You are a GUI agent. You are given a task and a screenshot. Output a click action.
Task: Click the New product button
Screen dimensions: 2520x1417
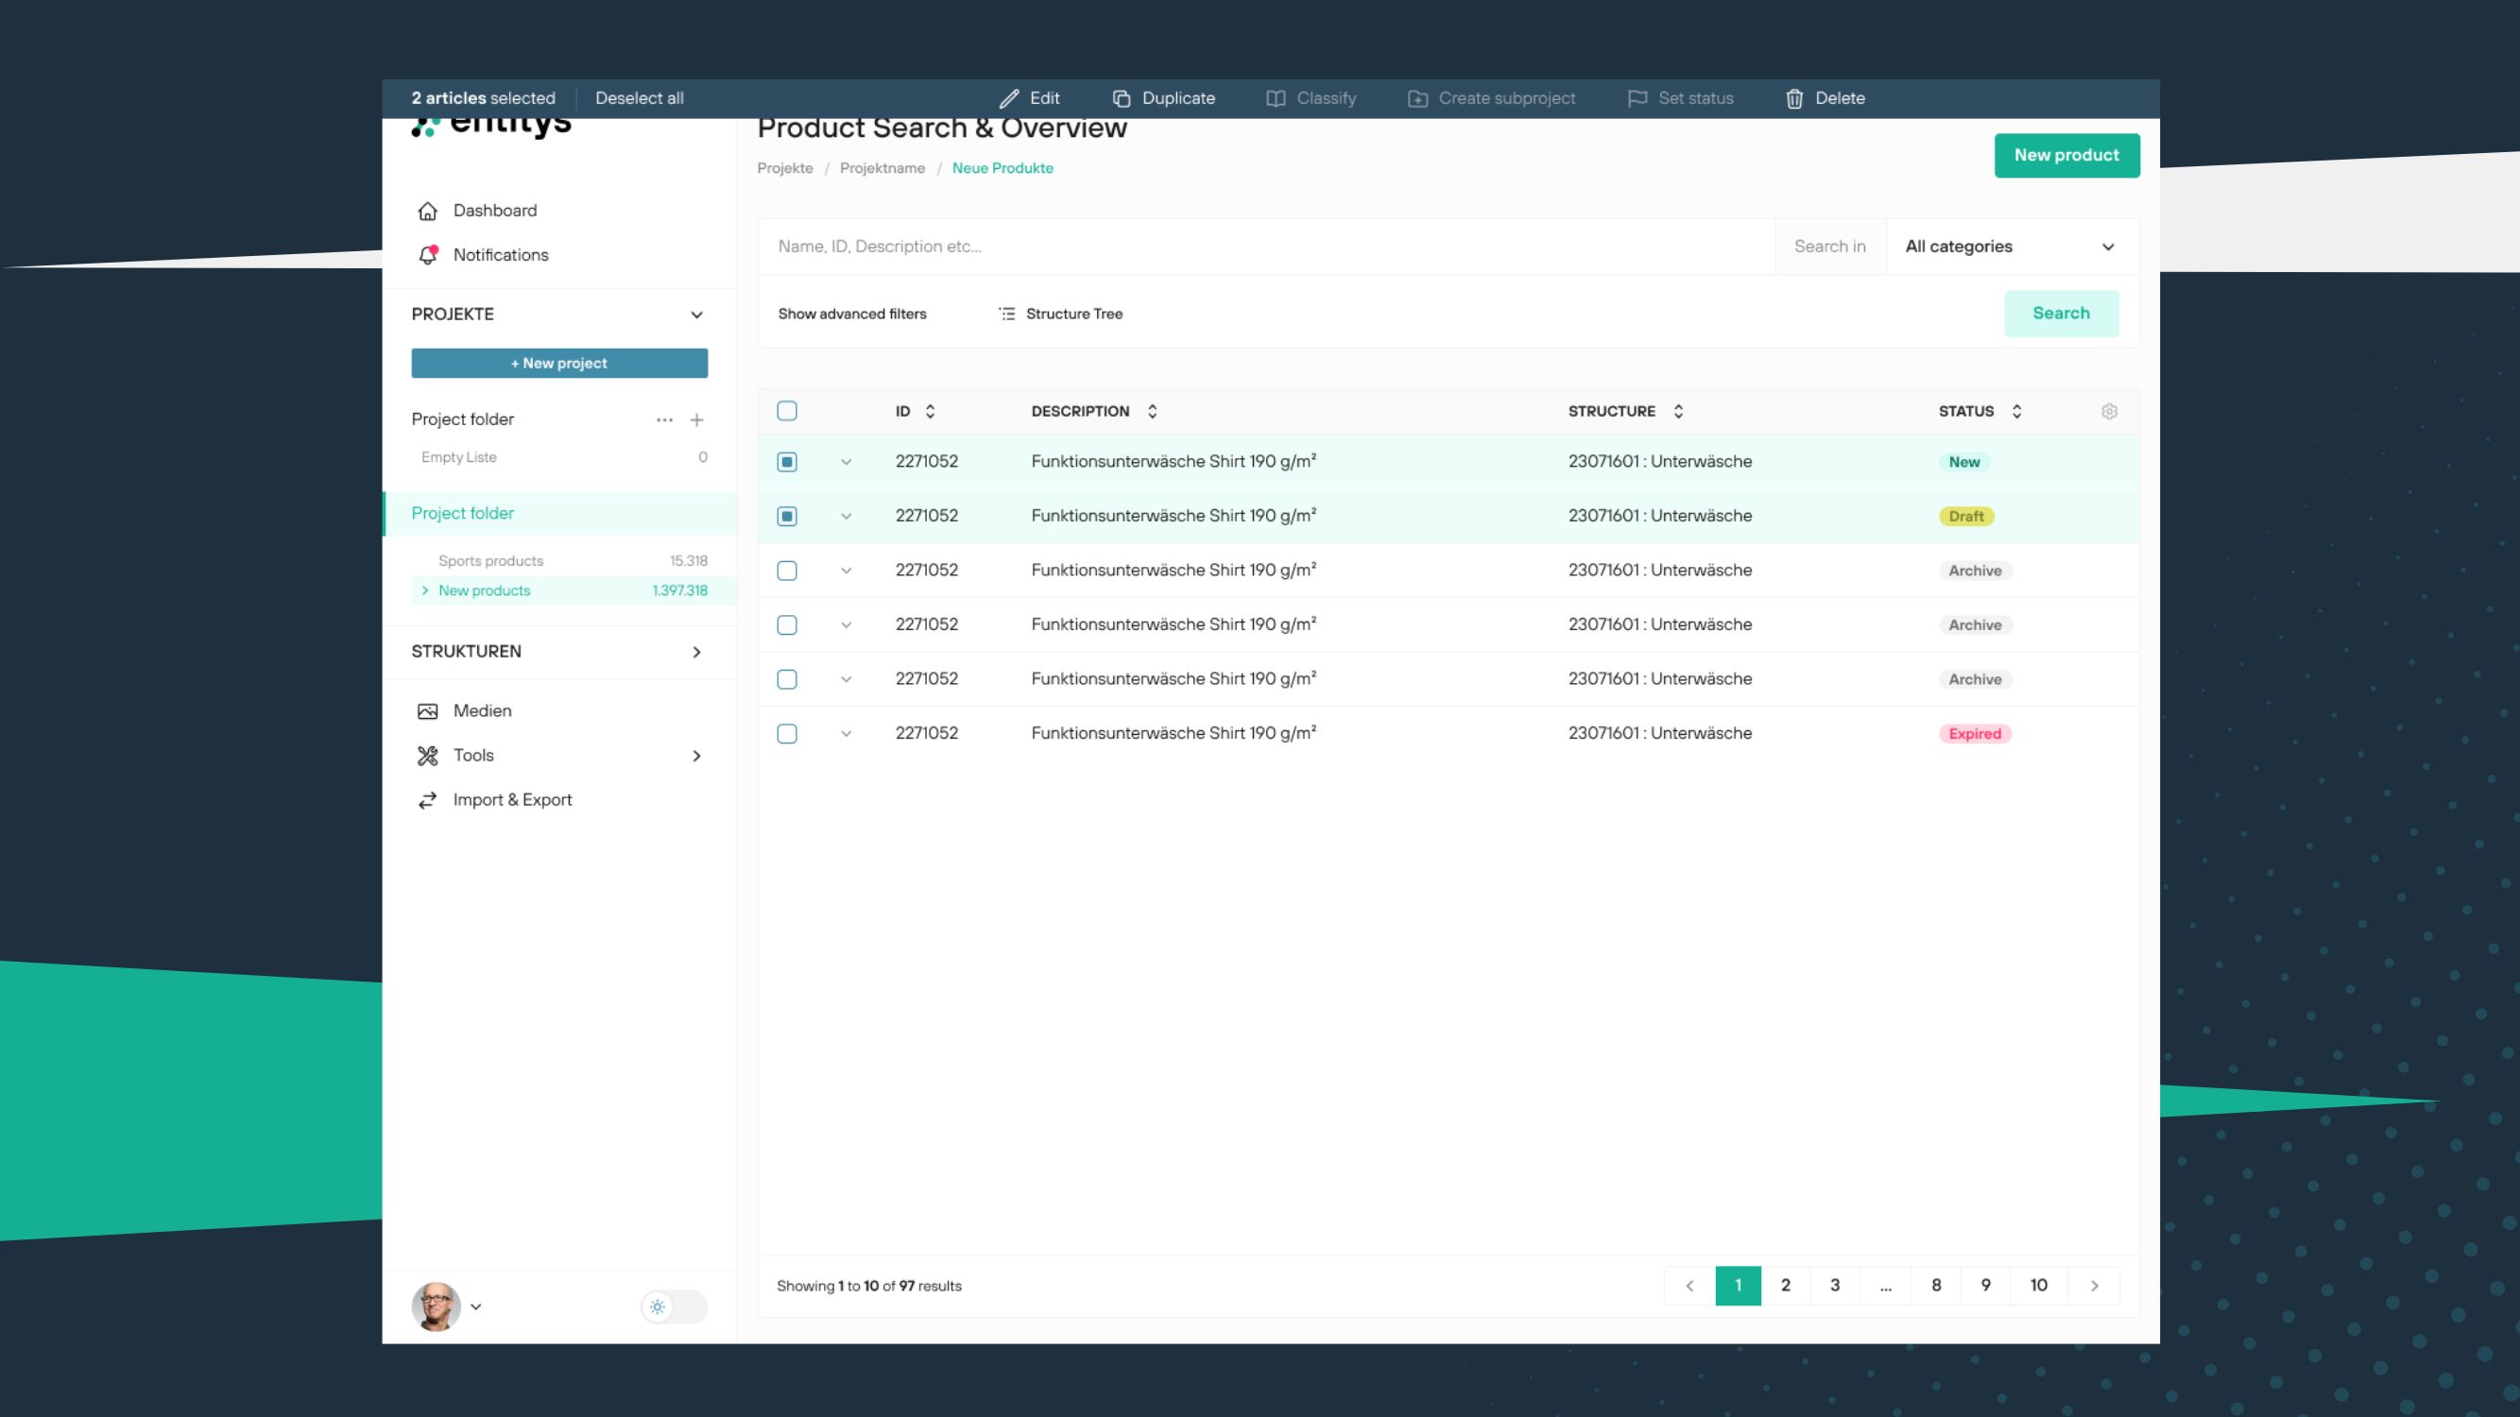(x=2066, y=155)
